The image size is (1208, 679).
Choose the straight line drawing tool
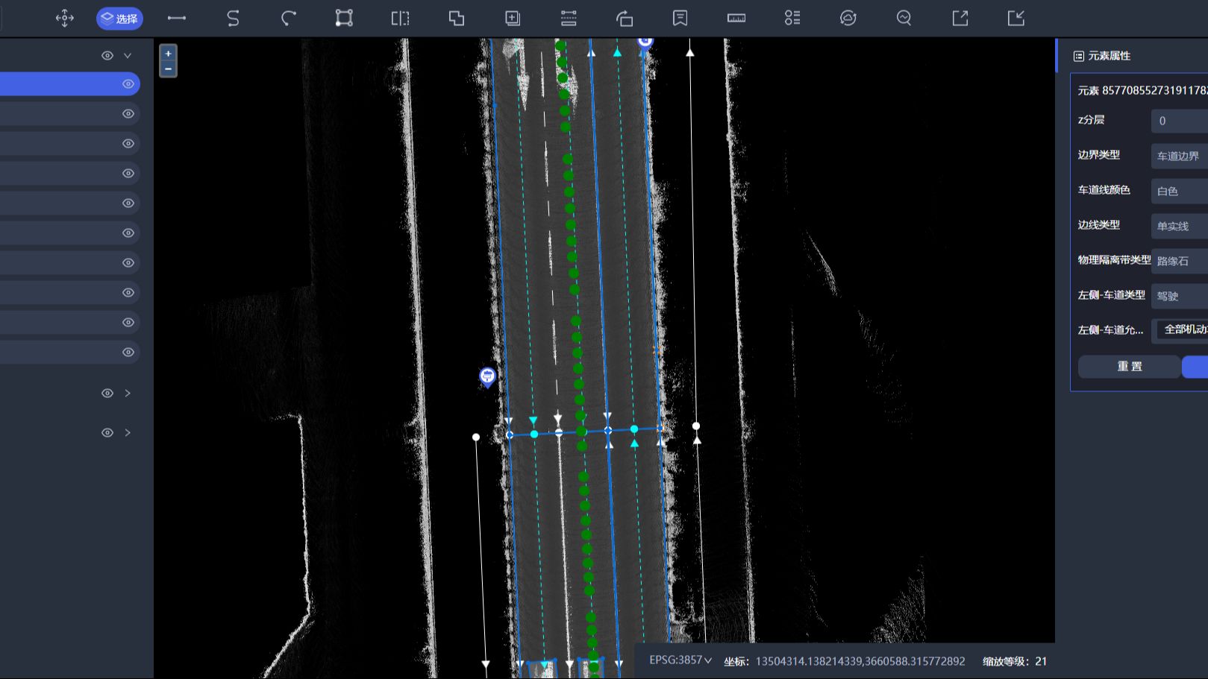[x=177, y=19]
